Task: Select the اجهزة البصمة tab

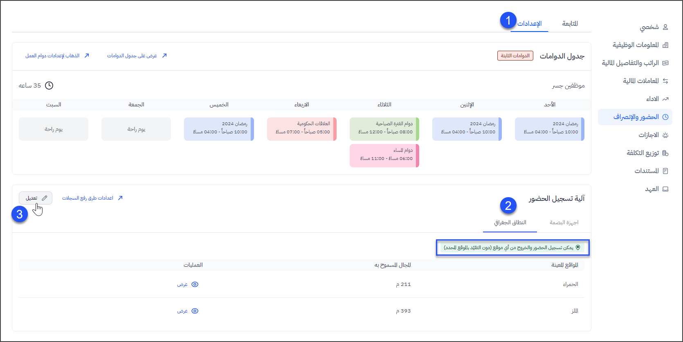Action: click(564, 223)
